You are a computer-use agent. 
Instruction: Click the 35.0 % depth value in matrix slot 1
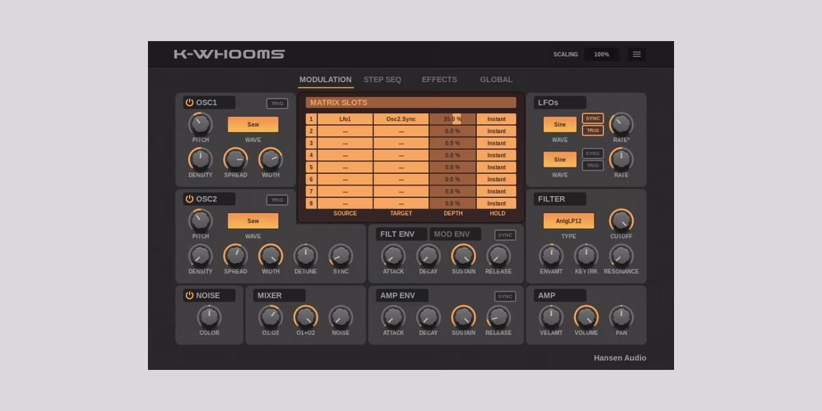coord(452,119)
